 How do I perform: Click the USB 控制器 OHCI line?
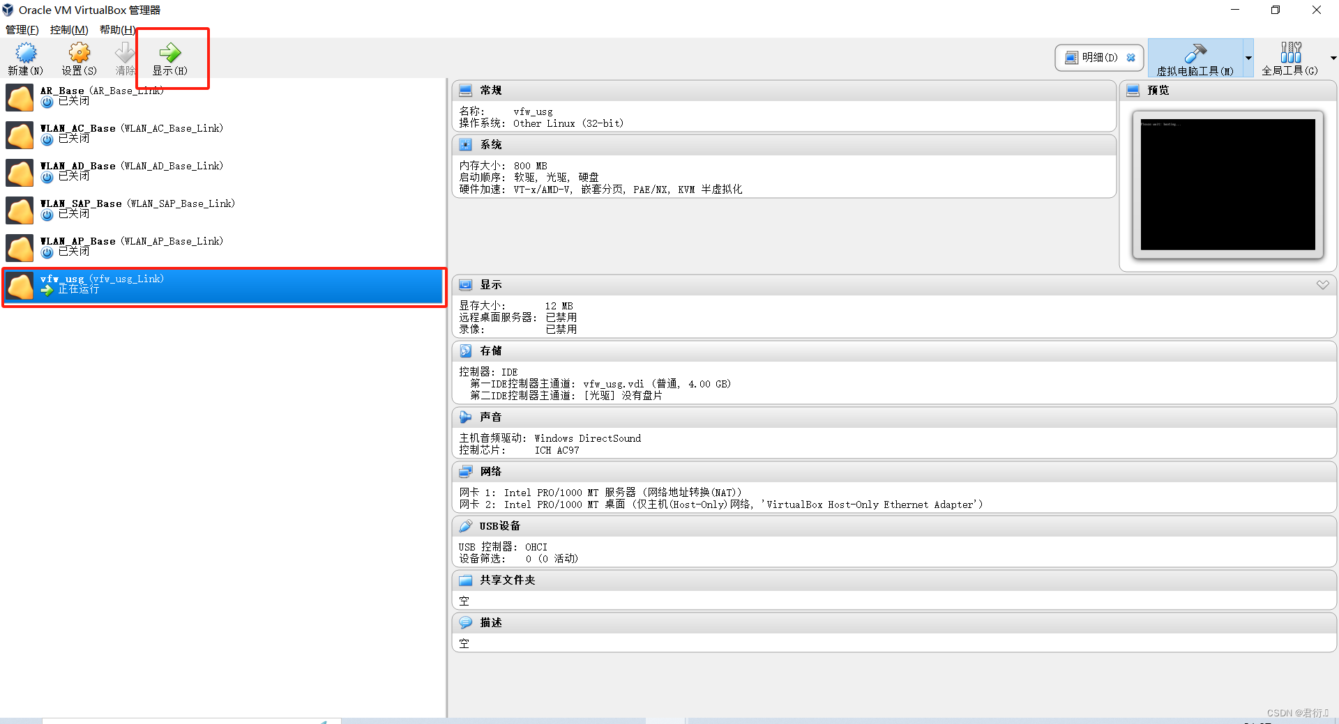(x=503, y=548)
